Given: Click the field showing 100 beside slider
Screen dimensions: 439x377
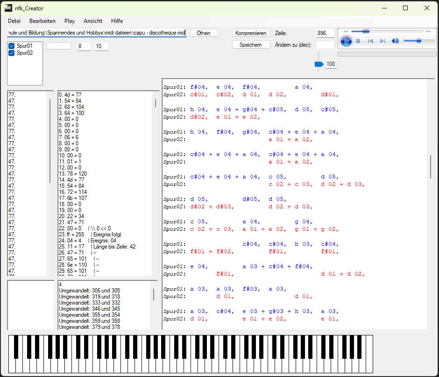Looking at the screenshot, I should pos(331,64).
